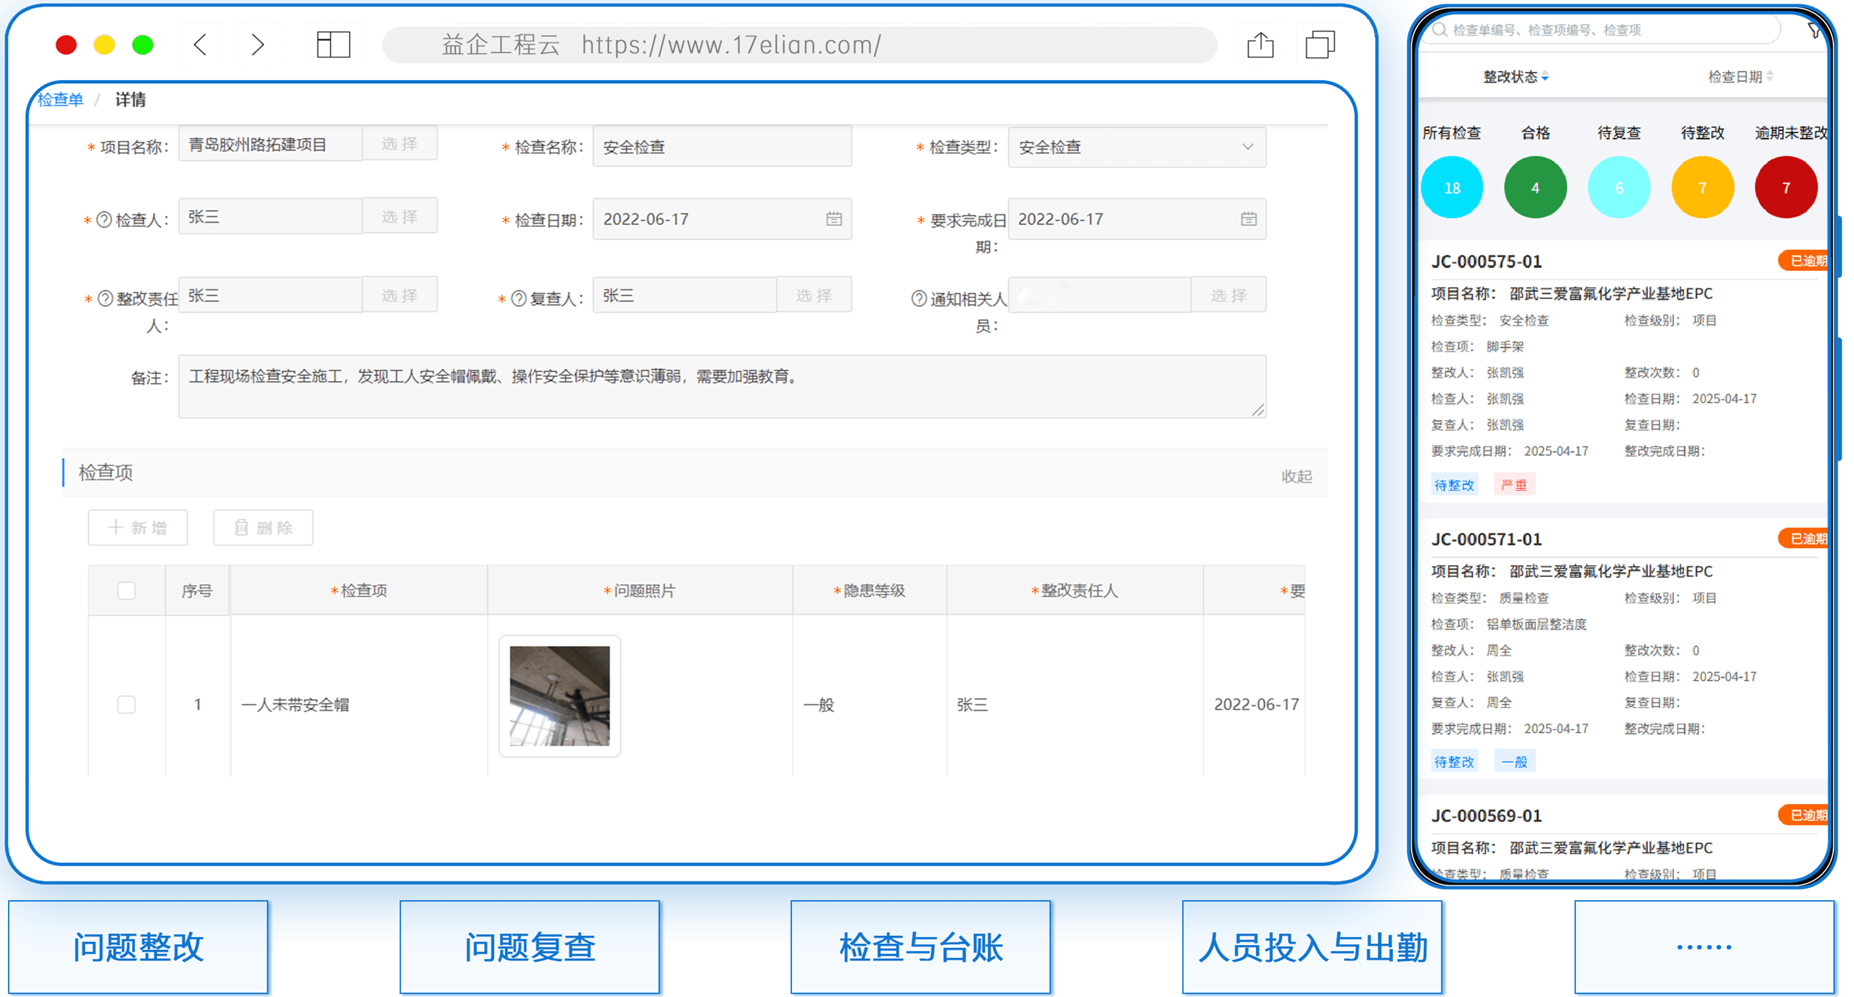
Task: Open calendar icon in 检查日期 field
Action: tap(833, 219)
